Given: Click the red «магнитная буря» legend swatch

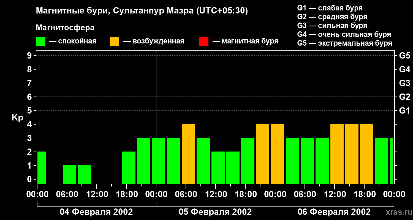Looking at the screenshot, I should pos(204,42).
